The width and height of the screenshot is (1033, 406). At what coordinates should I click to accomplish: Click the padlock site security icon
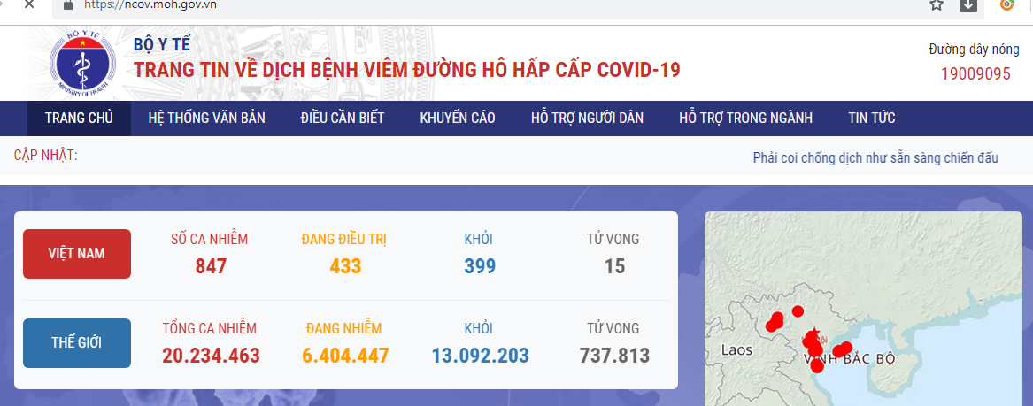coord(67,5)
